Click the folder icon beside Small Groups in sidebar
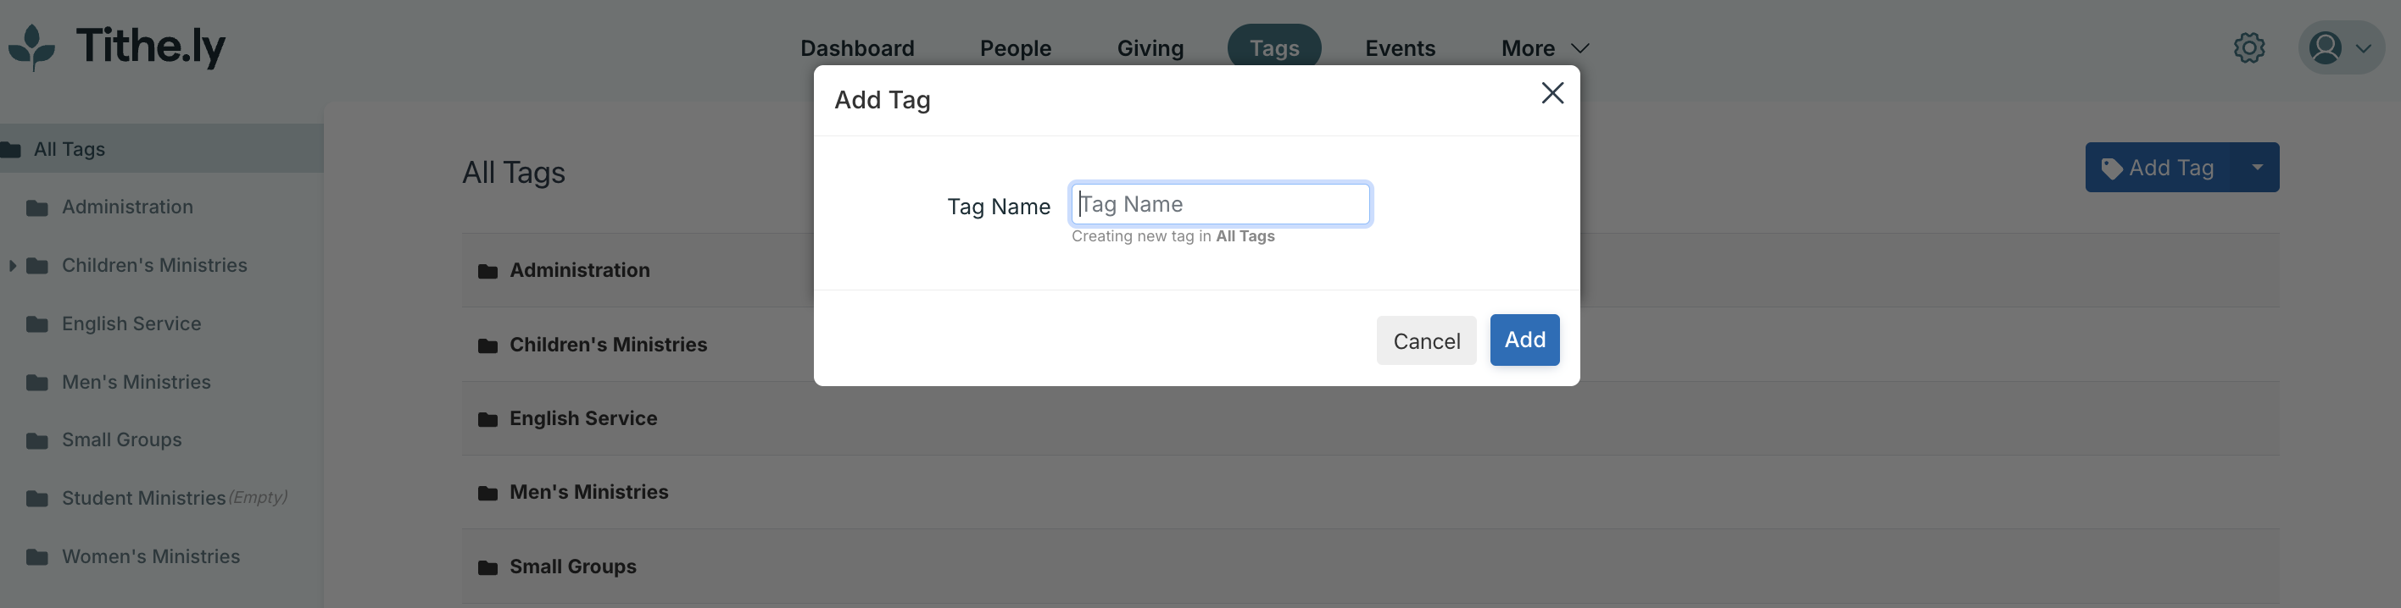2401x608 pixels. tap(37, 440)
